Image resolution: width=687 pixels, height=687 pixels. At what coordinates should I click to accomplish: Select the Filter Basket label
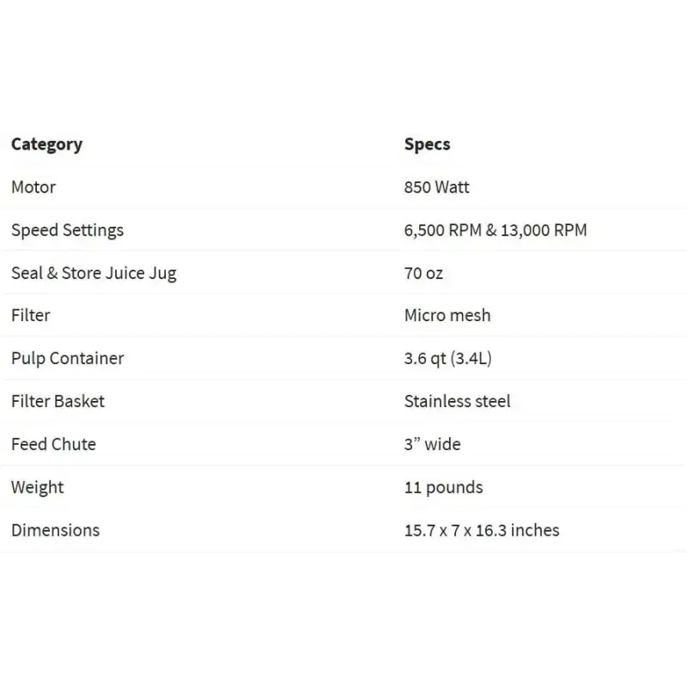pos(58,401)
